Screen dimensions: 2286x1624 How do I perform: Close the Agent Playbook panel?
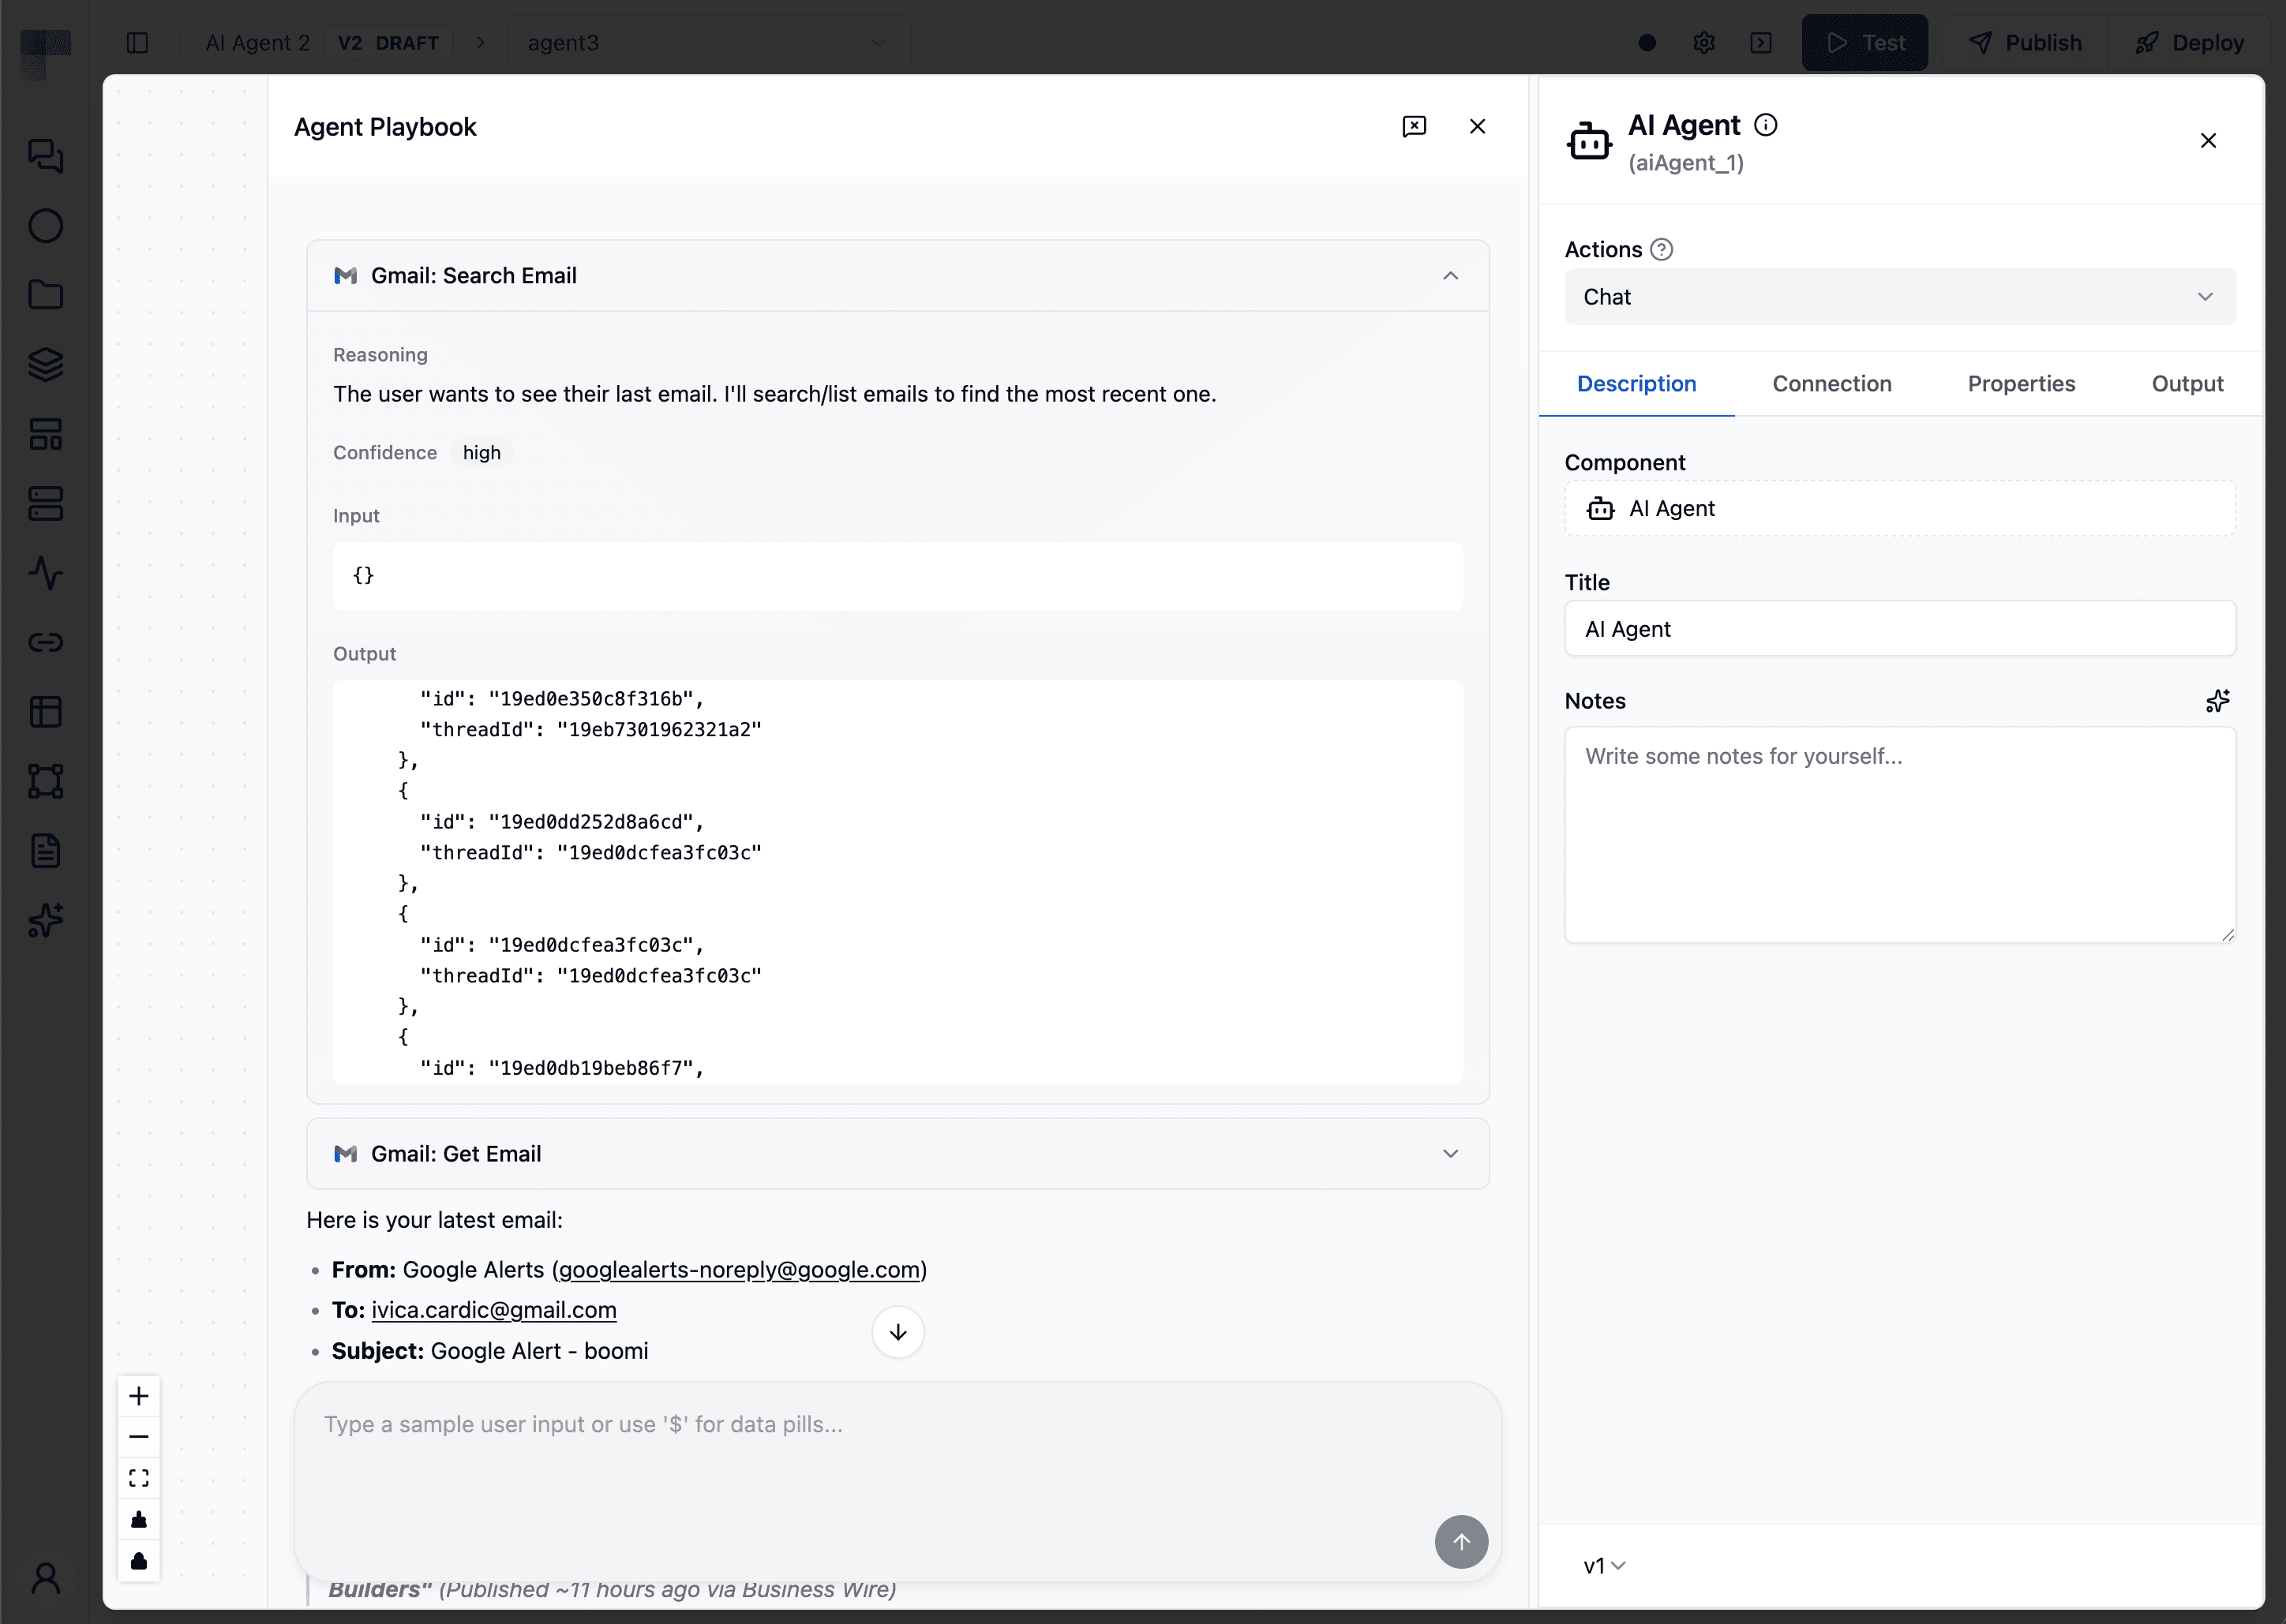(x=1478, y=126)
